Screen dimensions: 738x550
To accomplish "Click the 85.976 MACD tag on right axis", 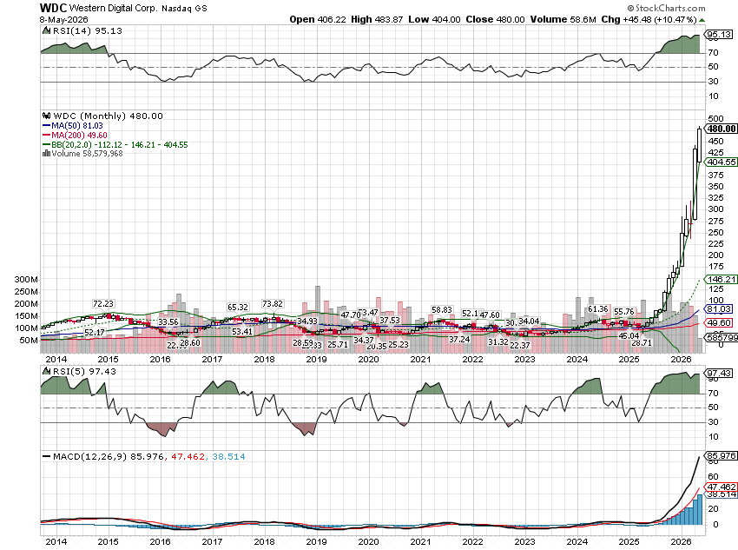I will [720, 456].
